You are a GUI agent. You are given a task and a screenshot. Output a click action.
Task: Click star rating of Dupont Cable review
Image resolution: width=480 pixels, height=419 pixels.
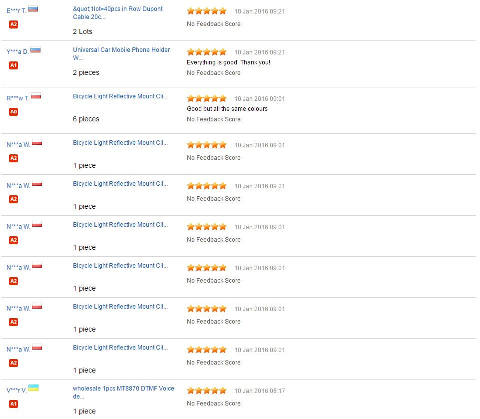[x=206, y=11]
